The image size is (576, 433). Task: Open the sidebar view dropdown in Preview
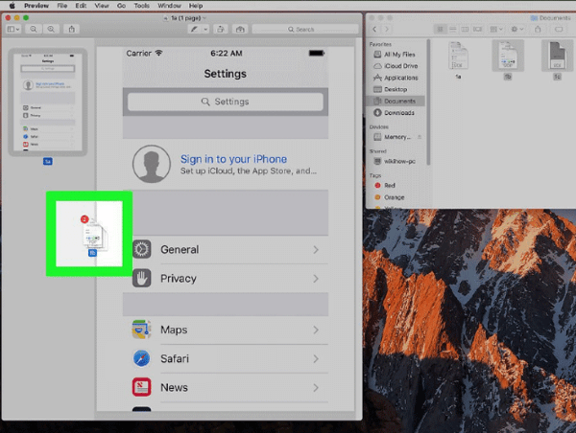(12, 30)
